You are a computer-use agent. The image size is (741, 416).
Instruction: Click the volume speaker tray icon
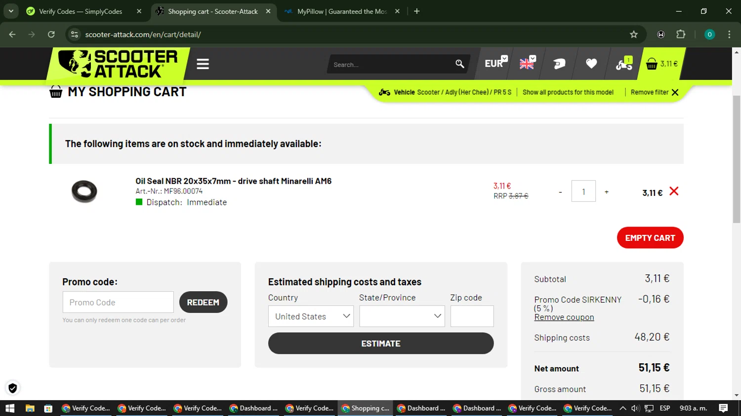635,408
